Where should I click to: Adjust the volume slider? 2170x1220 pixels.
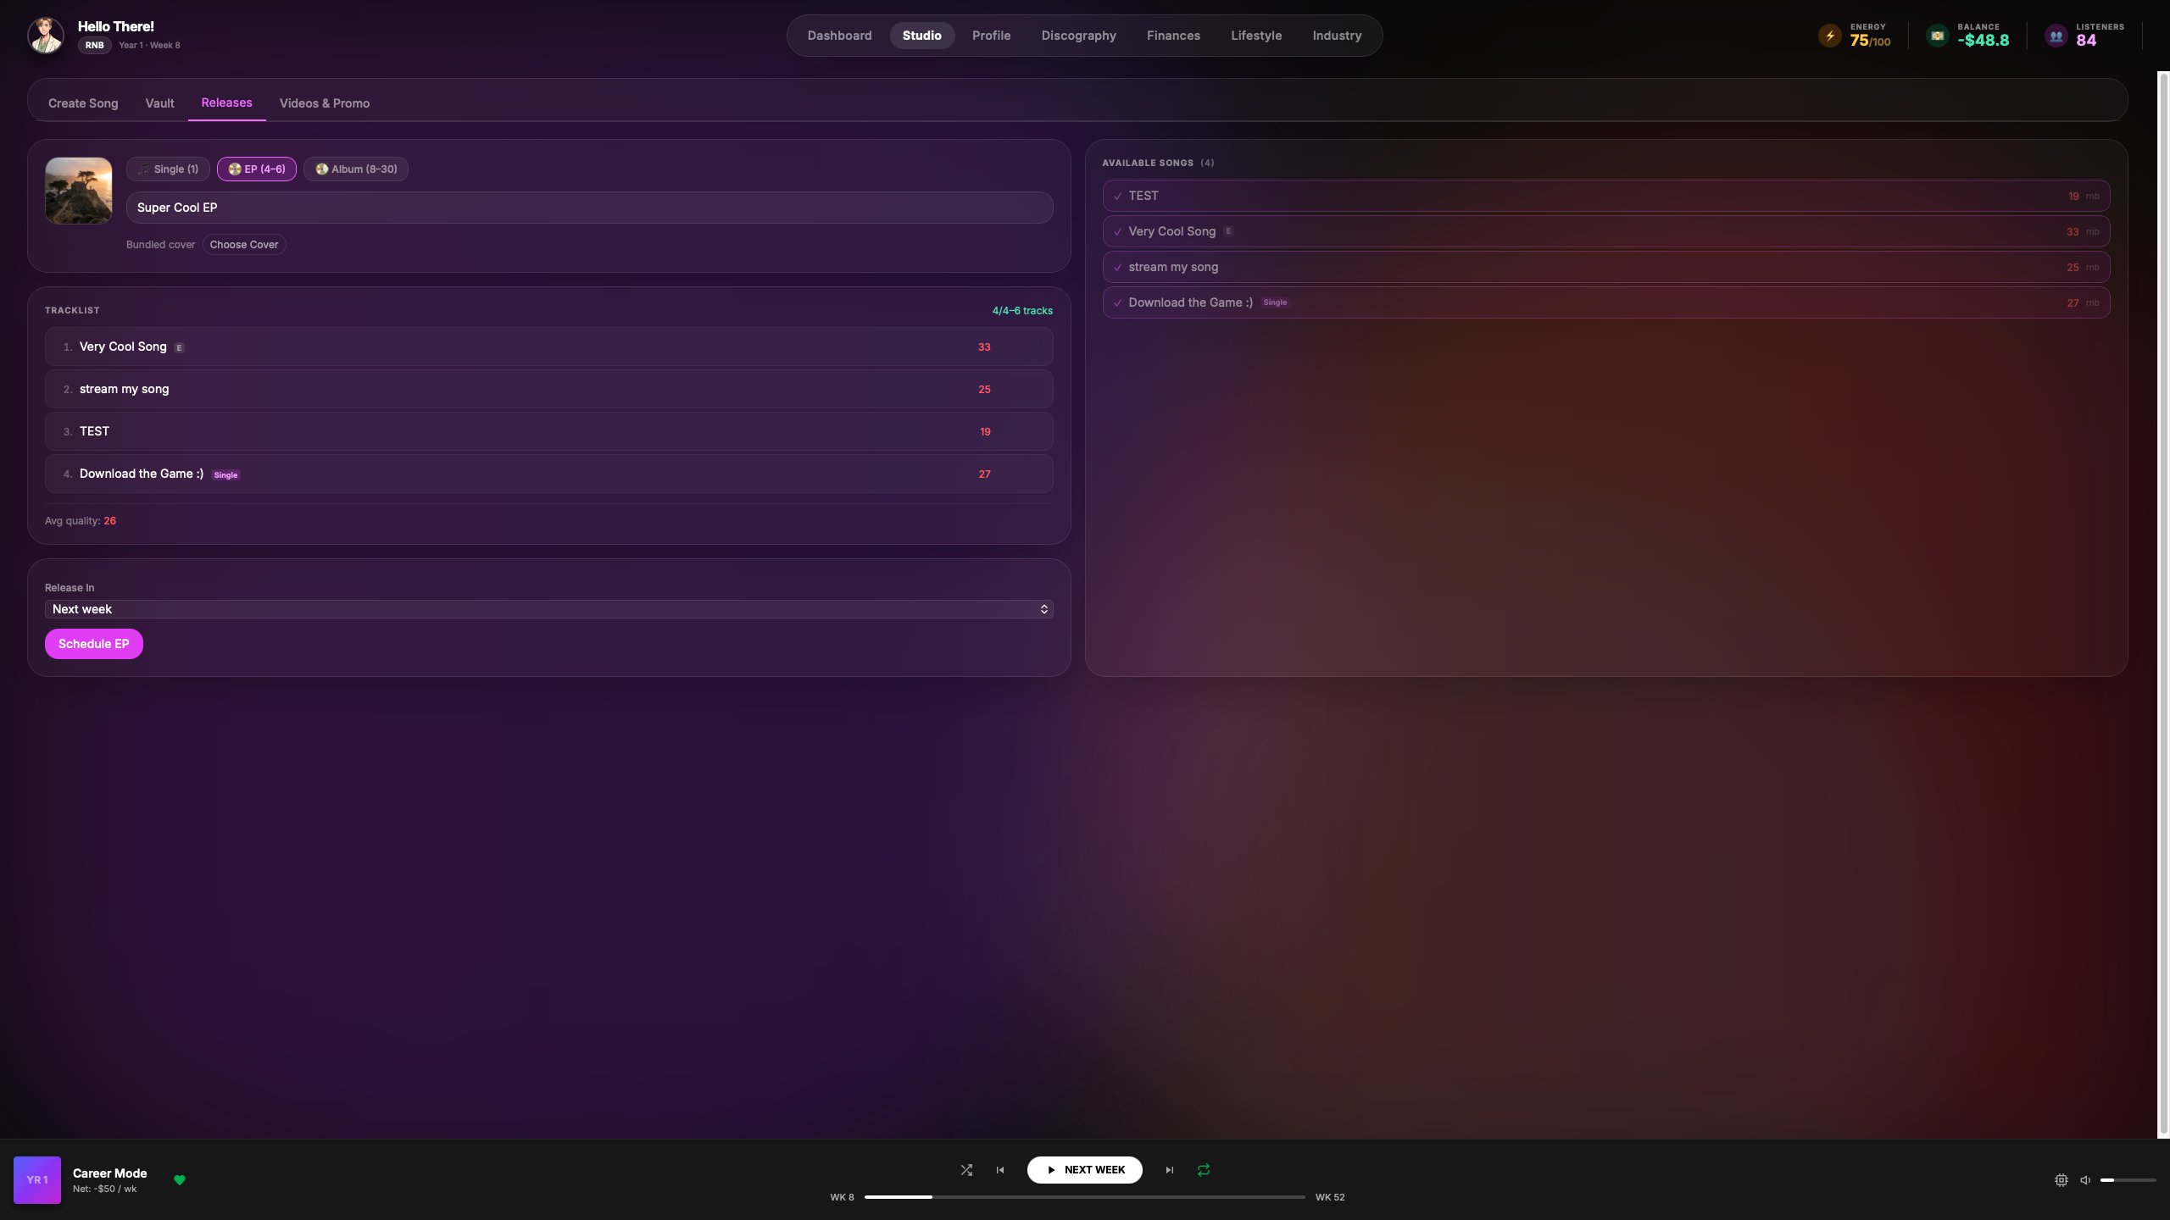pyautogui.click(x=2128, y=1180)
